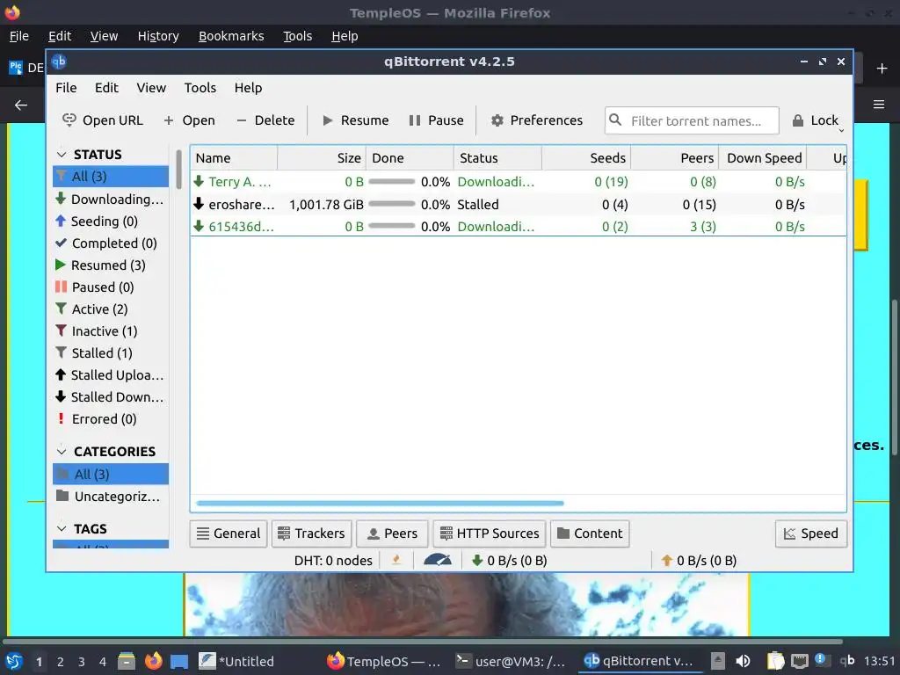The width and height of the screenshot is (900, 675).
Task: Sort torrents by Done column
Action: tap(410, 158)
